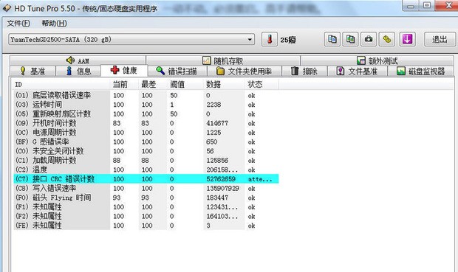Select the (C2) 温度 row
The image size is (458, 272).
(x=146, y=170)
